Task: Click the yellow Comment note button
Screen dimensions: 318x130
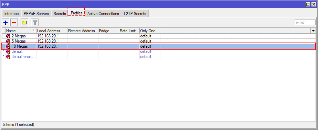Action: 24,22
